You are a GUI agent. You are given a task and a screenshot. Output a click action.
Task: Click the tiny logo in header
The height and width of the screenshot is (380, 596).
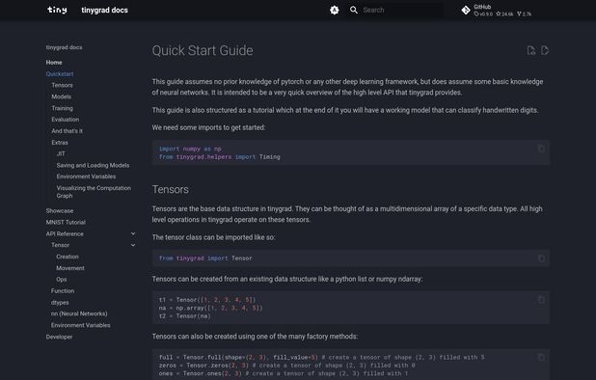[x=57, y=10]
